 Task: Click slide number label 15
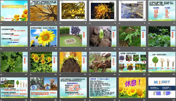85,74
